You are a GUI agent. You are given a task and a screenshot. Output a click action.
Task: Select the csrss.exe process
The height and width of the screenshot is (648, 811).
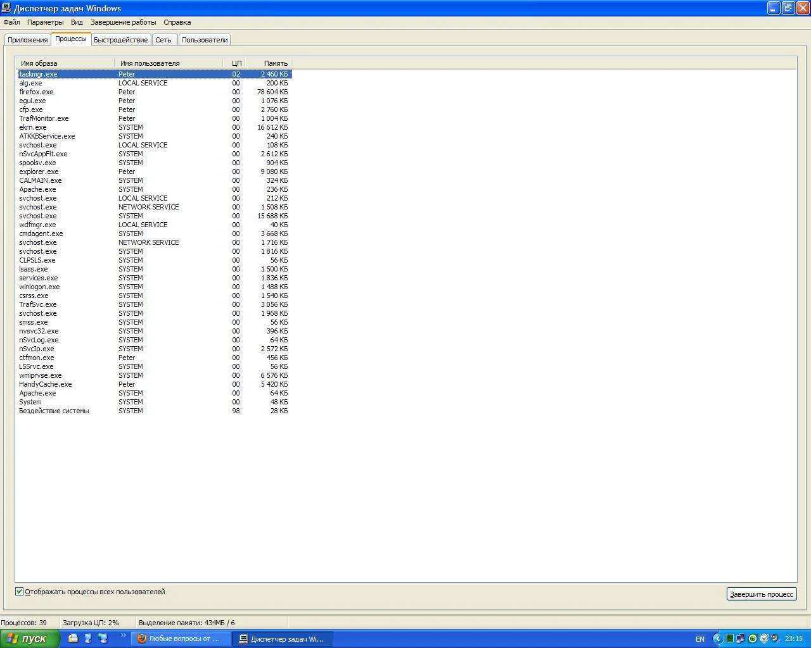click(x=154, y=296)
